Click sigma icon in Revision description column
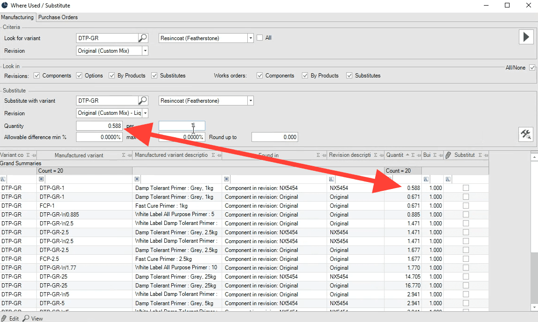This screenshot has height=322, width=538. (375, 155)
